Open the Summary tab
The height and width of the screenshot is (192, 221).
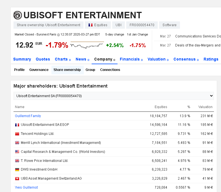point(22,59)
